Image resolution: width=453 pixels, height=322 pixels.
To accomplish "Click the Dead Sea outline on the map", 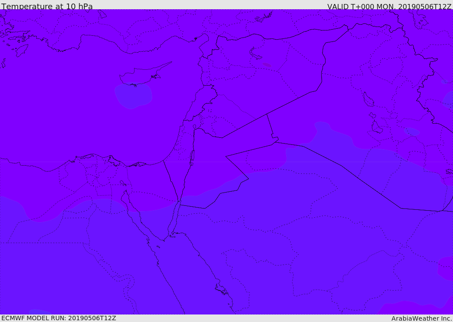I will (192, 158).
